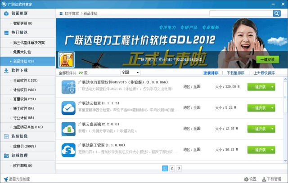The width and height of the screenshot is (288, 183).
Task: Sort list by 下载量排序
Action: click(235, 73)
